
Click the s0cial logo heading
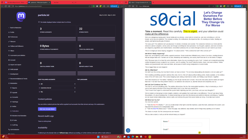tap(172, 19)
